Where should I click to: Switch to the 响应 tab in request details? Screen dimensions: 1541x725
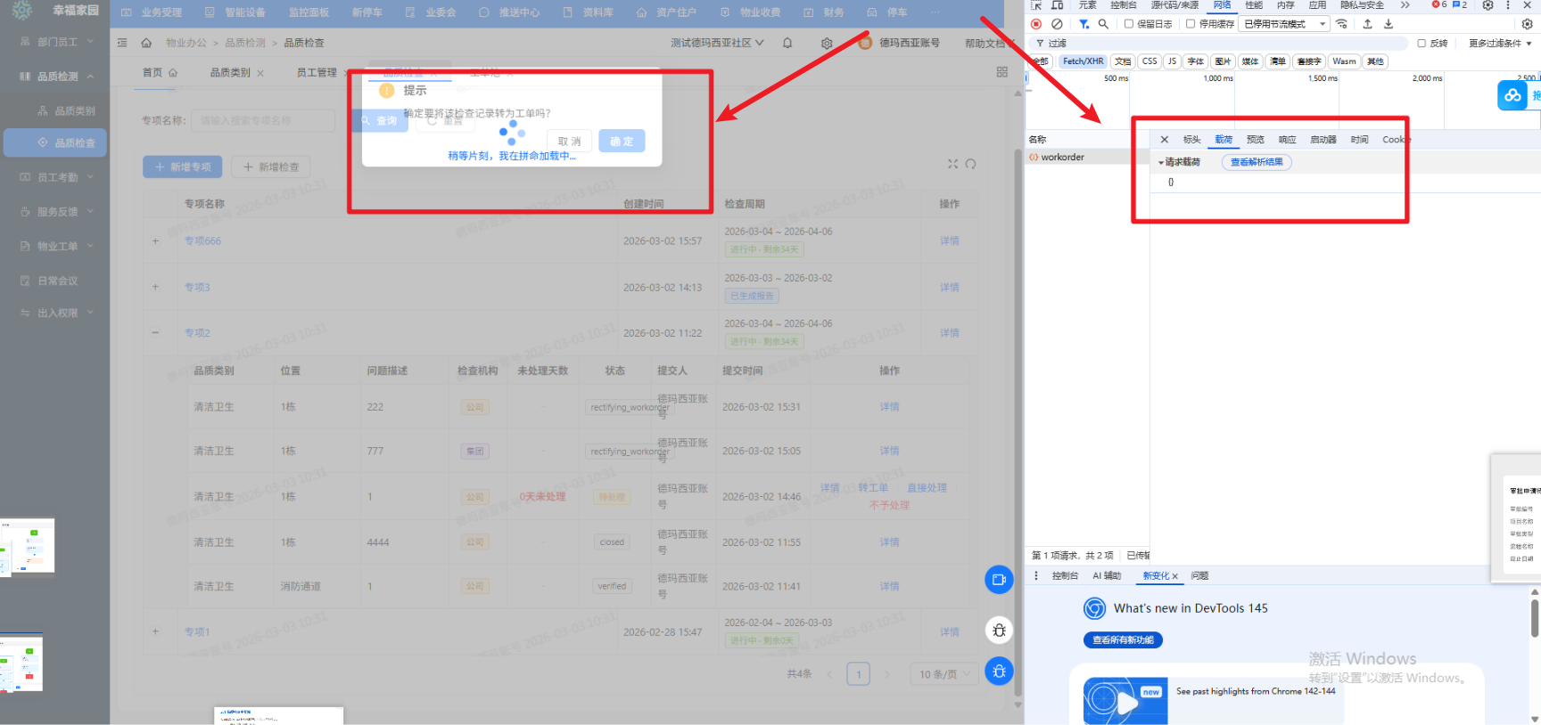1287,140
